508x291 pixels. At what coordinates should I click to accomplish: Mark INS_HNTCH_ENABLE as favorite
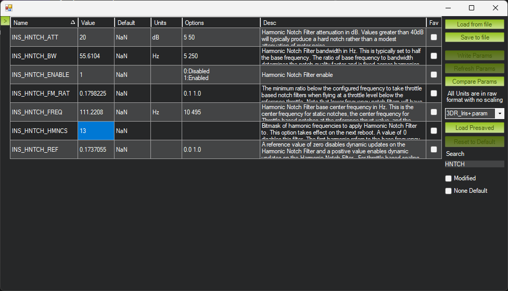(x=434, y=75)
